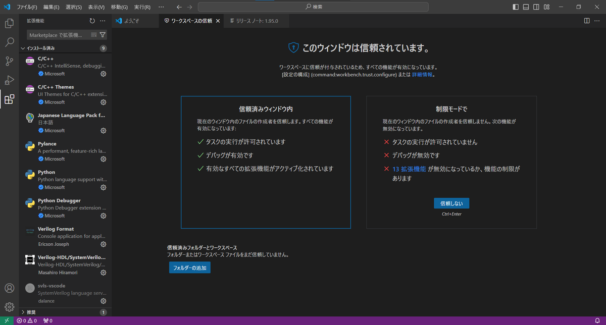
Task: Open editor more actions menu
Action: 597,21
